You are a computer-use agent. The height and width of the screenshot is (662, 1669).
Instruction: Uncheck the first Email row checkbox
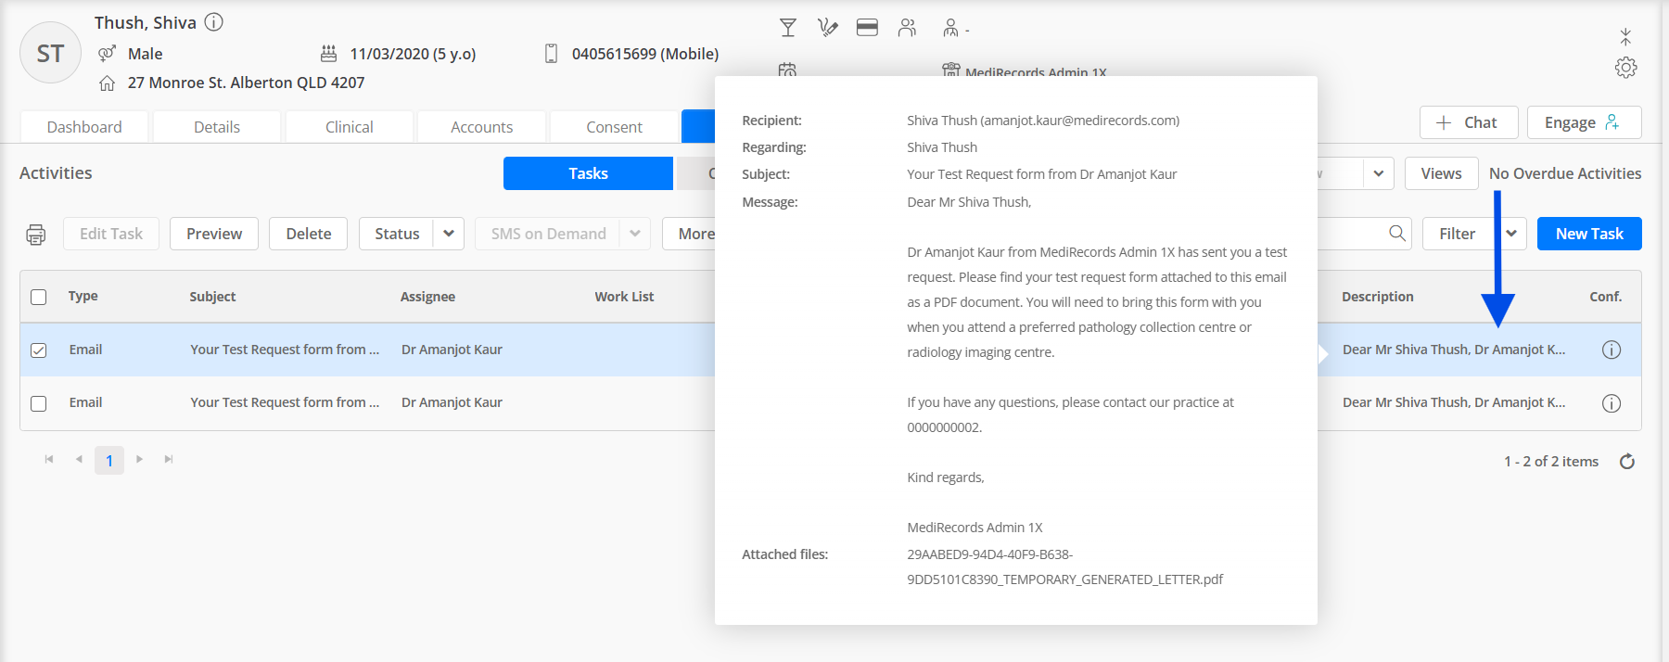(x=38, y=350)
